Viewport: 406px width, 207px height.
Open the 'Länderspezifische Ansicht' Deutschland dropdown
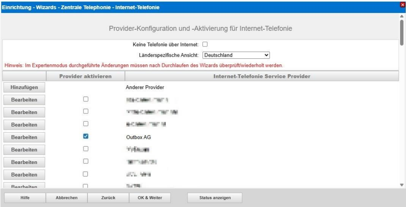236,55
